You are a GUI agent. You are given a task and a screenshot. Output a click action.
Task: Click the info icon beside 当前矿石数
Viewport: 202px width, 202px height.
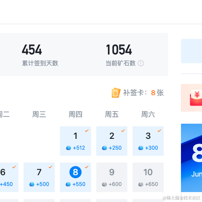coord(141,63)
